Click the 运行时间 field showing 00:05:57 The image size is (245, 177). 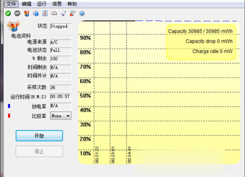click(60, 97)
